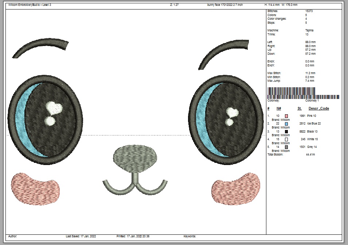Image resolution: width=348 pixels, height=245 pixels.
Task: Select the Ice Blue 22 color swatch
Action: click(286, 124)
